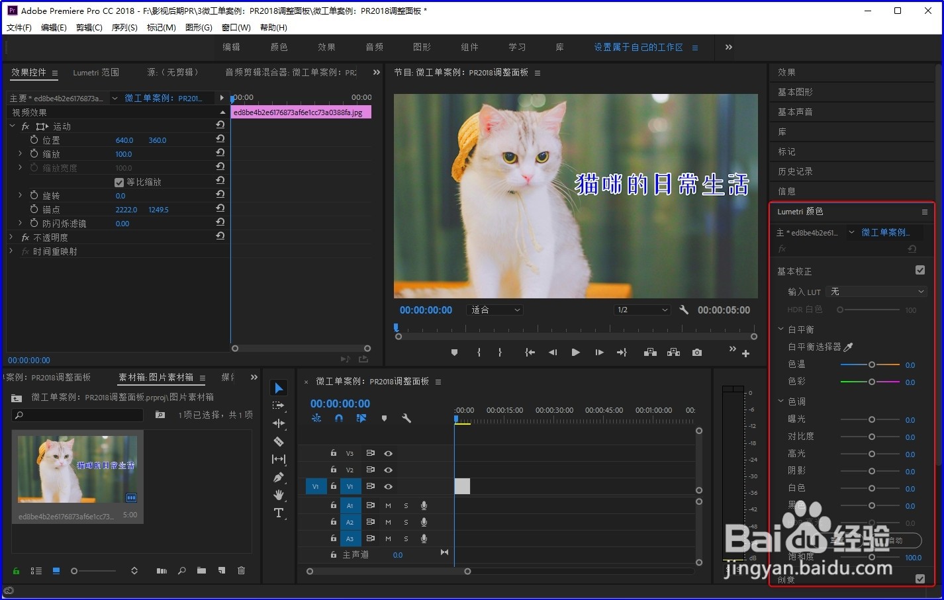Image resolution: width=944 pixels, height=600 pixels.
Task: Select the Type tool
Action: coord(279,513)
